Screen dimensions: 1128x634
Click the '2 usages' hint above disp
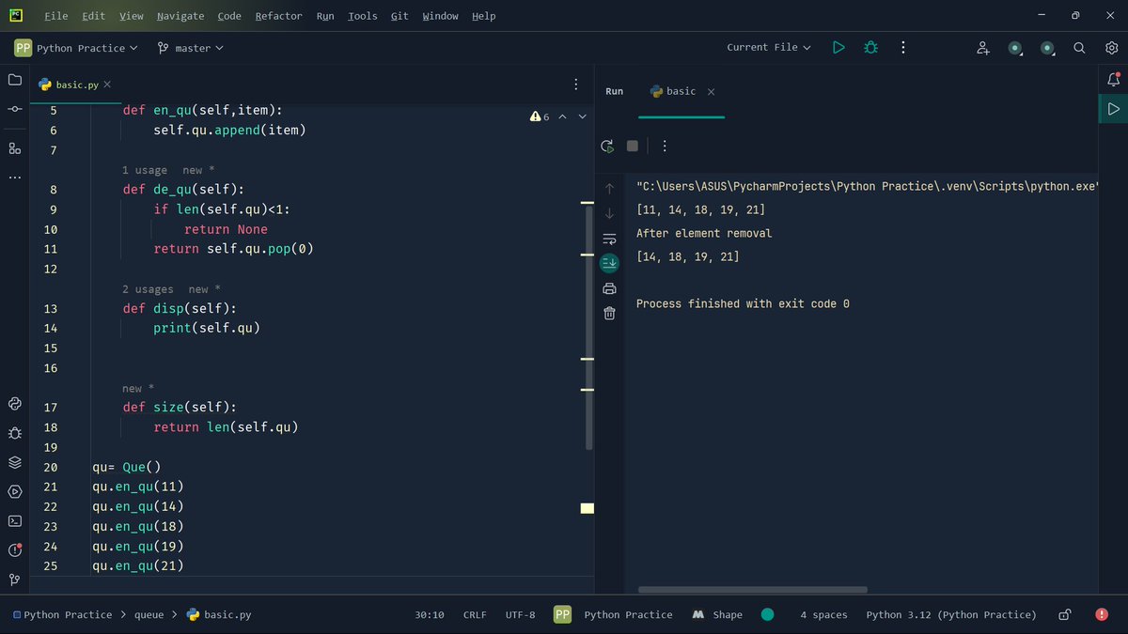[148, 289]
